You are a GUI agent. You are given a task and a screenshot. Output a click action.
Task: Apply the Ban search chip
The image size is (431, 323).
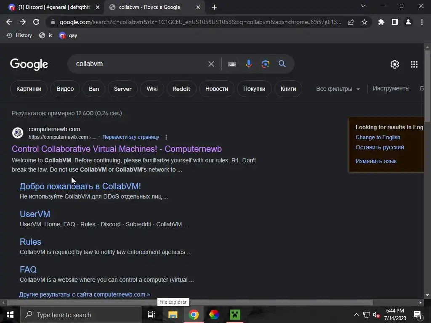(94, 89)
